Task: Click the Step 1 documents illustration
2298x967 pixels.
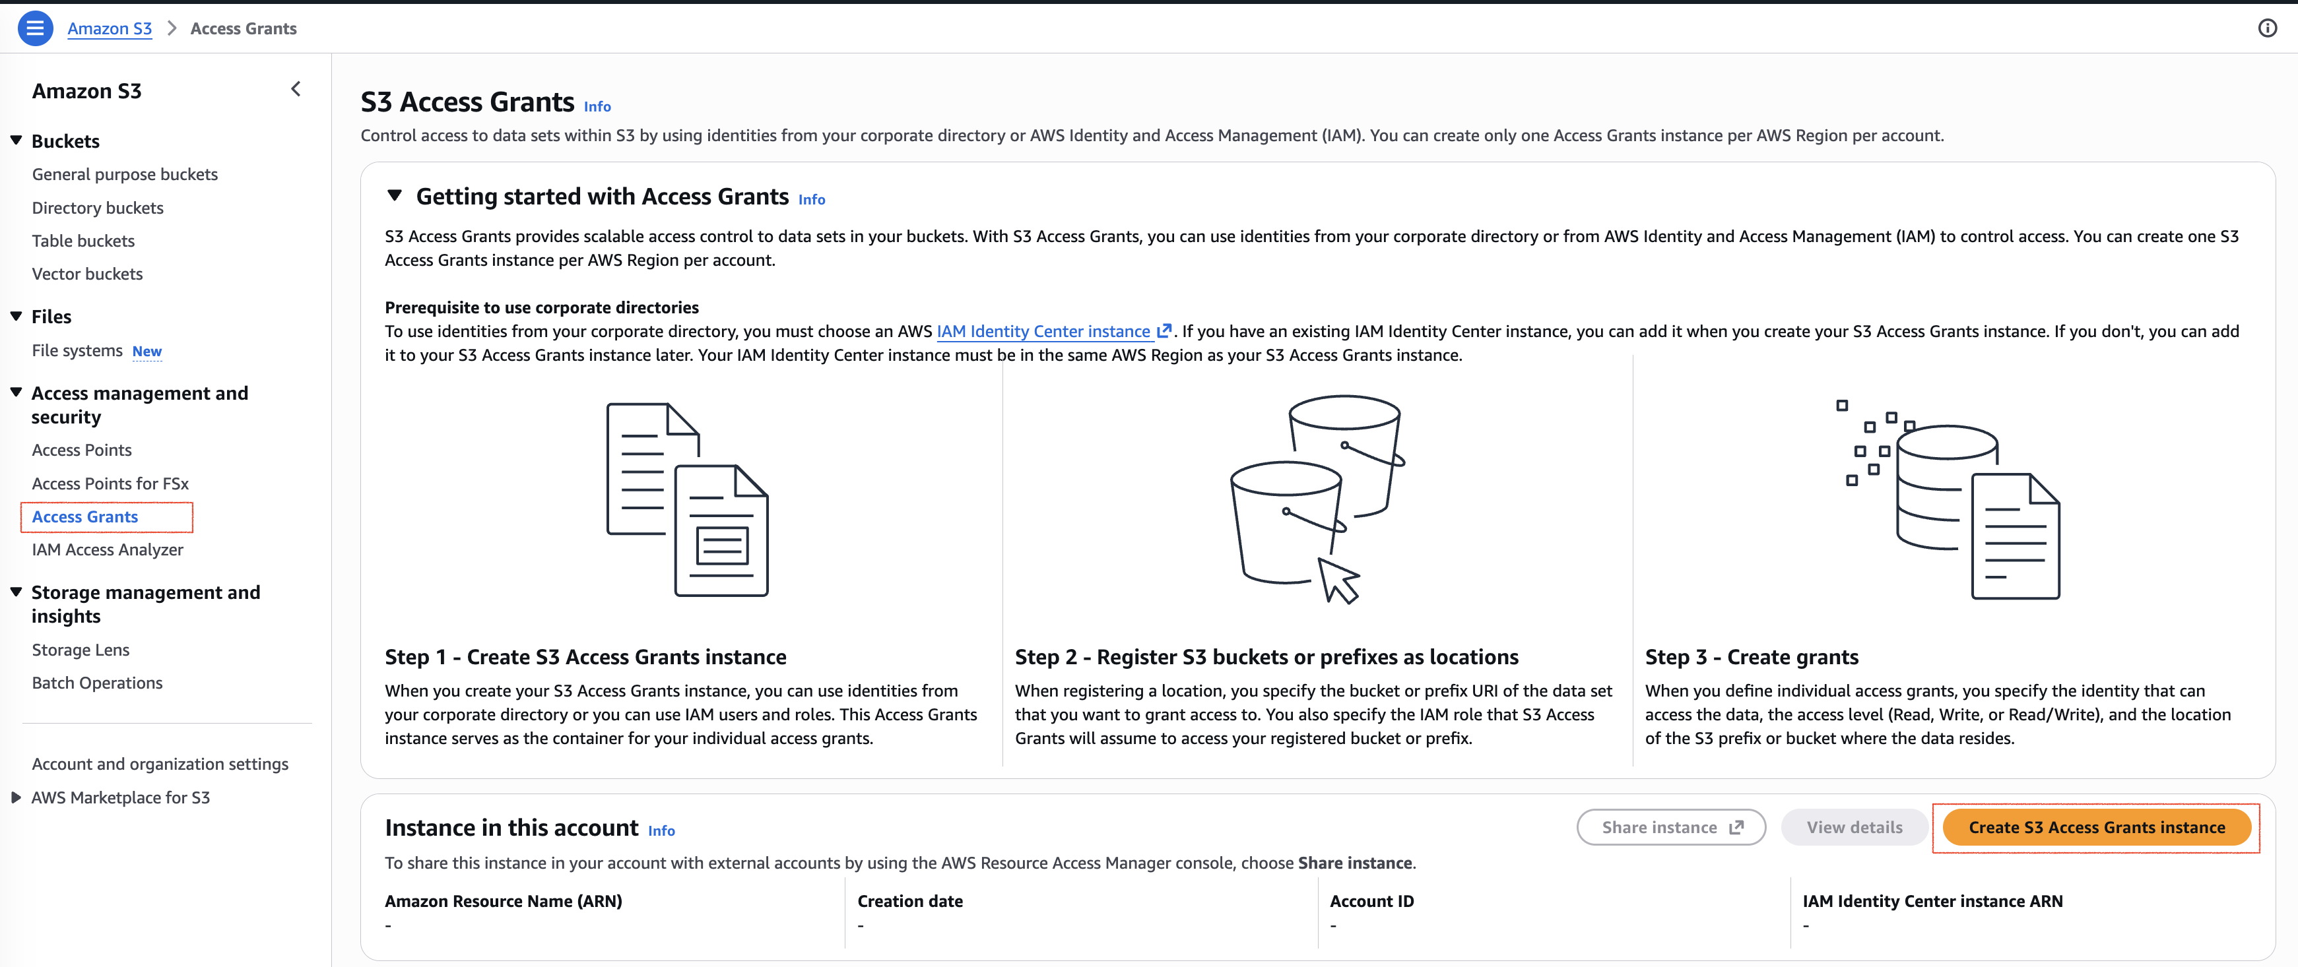Action: (x=687, y=499)
